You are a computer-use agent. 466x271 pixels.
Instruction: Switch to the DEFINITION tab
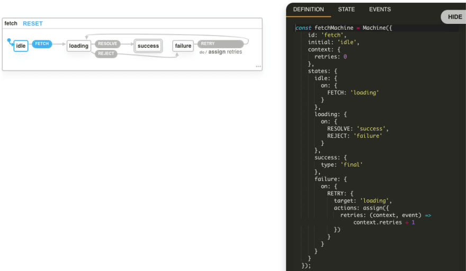pyautogui.click(x=308, y=10)
